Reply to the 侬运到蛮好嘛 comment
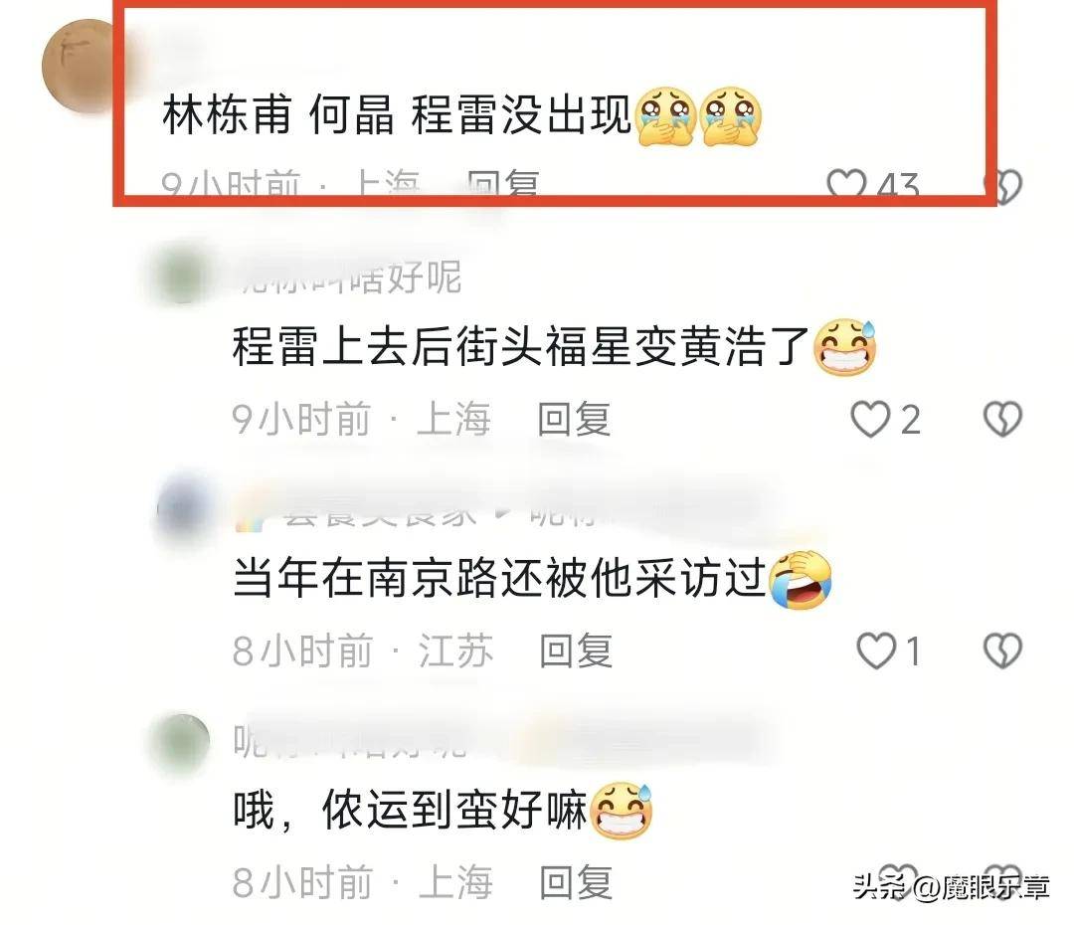The image size is (1074, 925). pos(576,882)
